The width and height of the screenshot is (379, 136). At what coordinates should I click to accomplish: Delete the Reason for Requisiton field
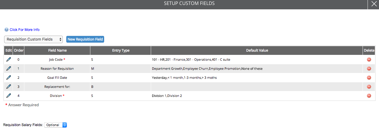[x=369, y=69]
